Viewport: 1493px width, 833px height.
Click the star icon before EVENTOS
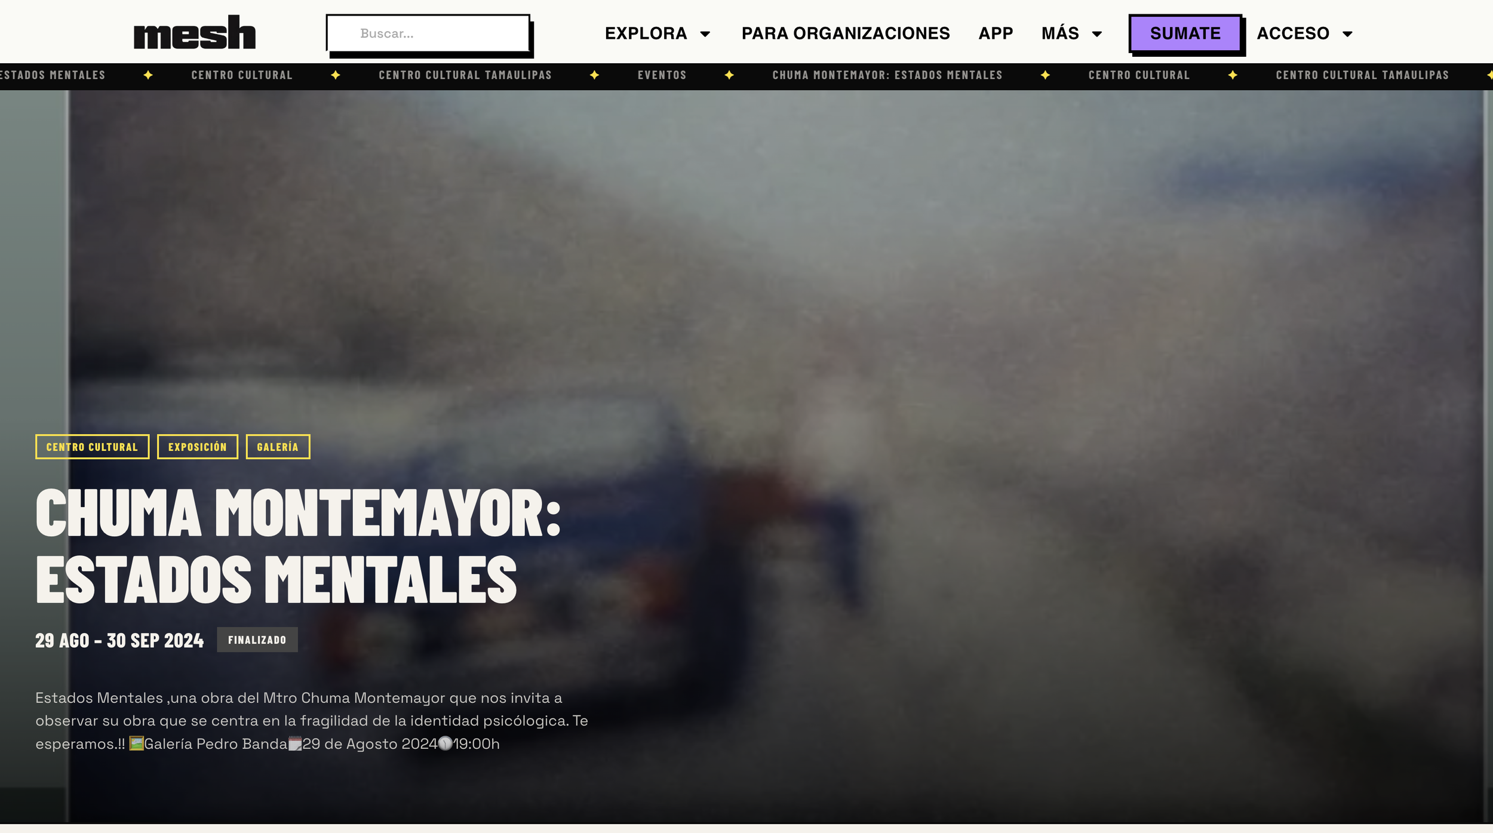[594, 75]
